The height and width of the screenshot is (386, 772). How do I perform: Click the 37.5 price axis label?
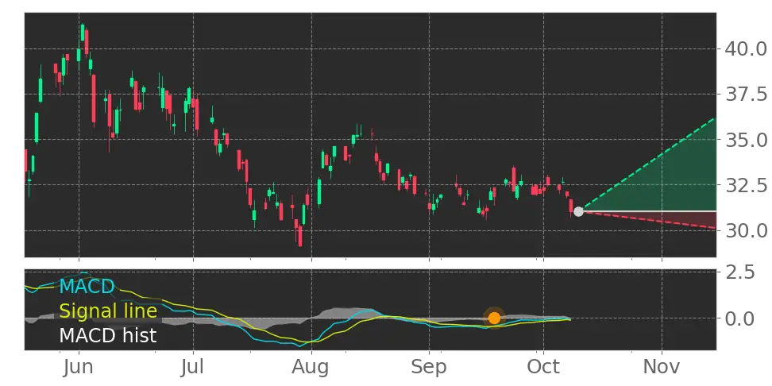pyautogui.click(x=746, y=94)
